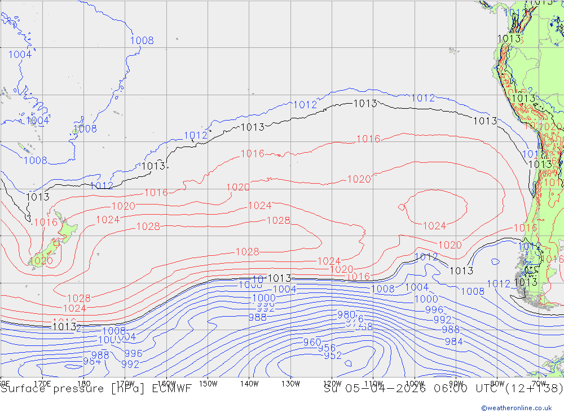Select the 80W longitude label
Viewport: 564px width, 413px height.
(497, 384)
